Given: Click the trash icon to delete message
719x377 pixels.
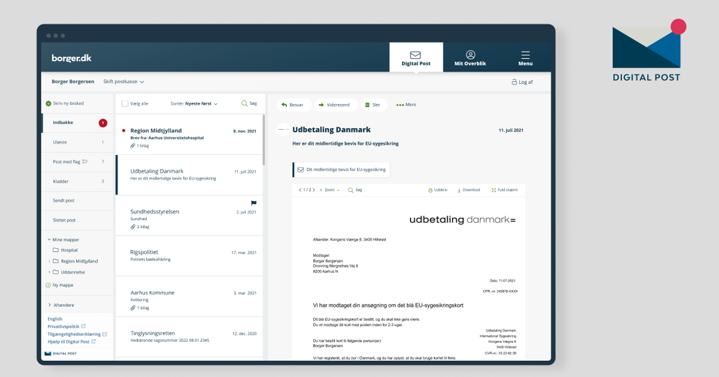Looking at the screenshot, I should tap(367, 105).
